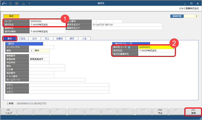Click the メモ3 input field
Image resolution: width=202 pixels, height=120 pixels.
coord(69,92)
